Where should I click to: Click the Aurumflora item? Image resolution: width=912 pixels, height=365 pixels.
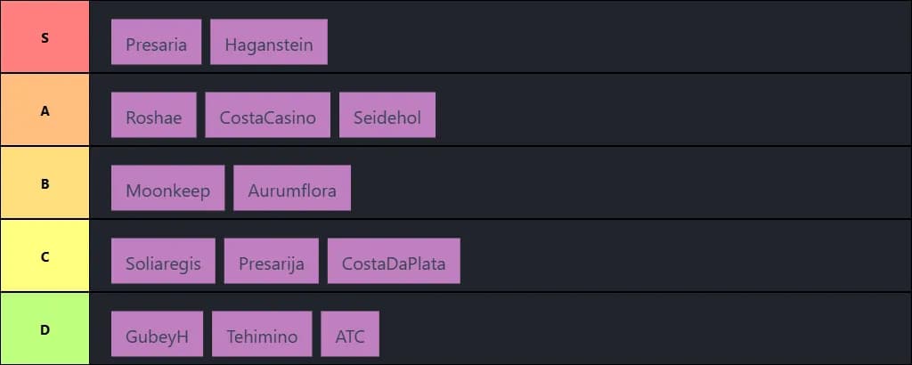[291, 188]
